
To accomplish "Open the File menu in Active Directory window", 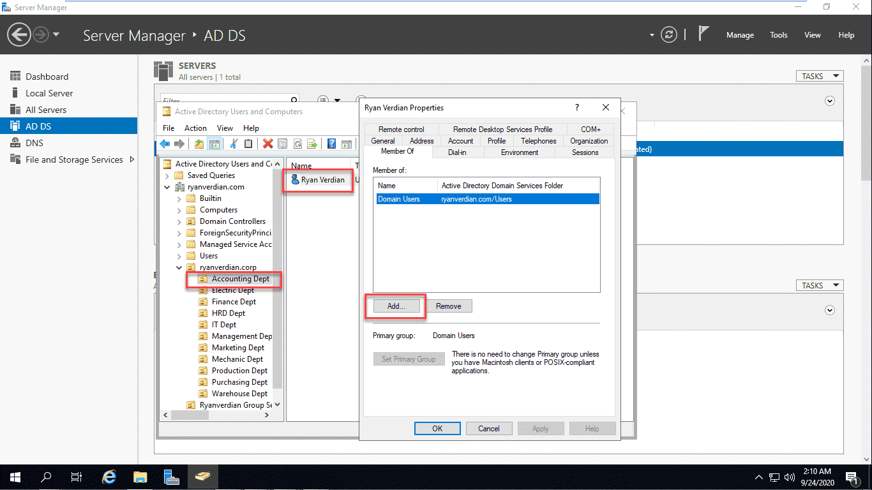I will pyautogui.click(x=169, y=128).
